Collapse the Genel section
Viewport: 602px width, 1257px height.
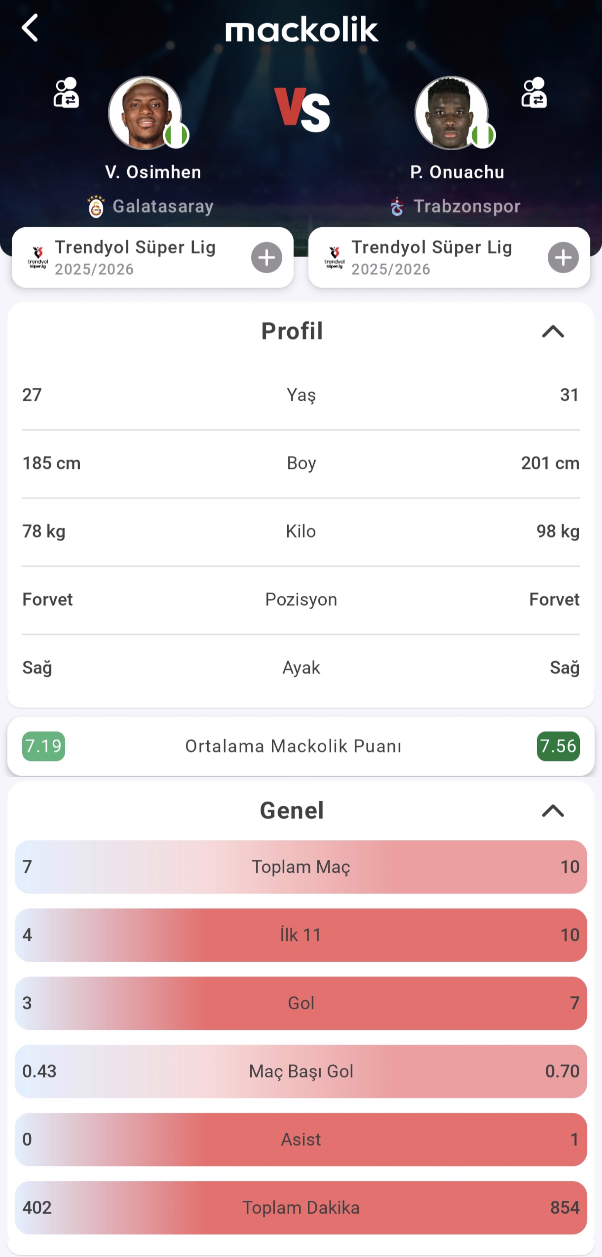[552, 811]
